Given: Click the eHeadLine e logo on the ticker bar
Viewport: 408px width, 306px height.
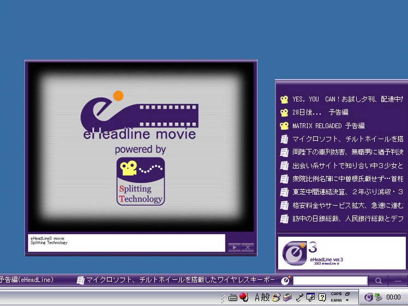Looking at the screenshot, I should click(x=285, y=280).
